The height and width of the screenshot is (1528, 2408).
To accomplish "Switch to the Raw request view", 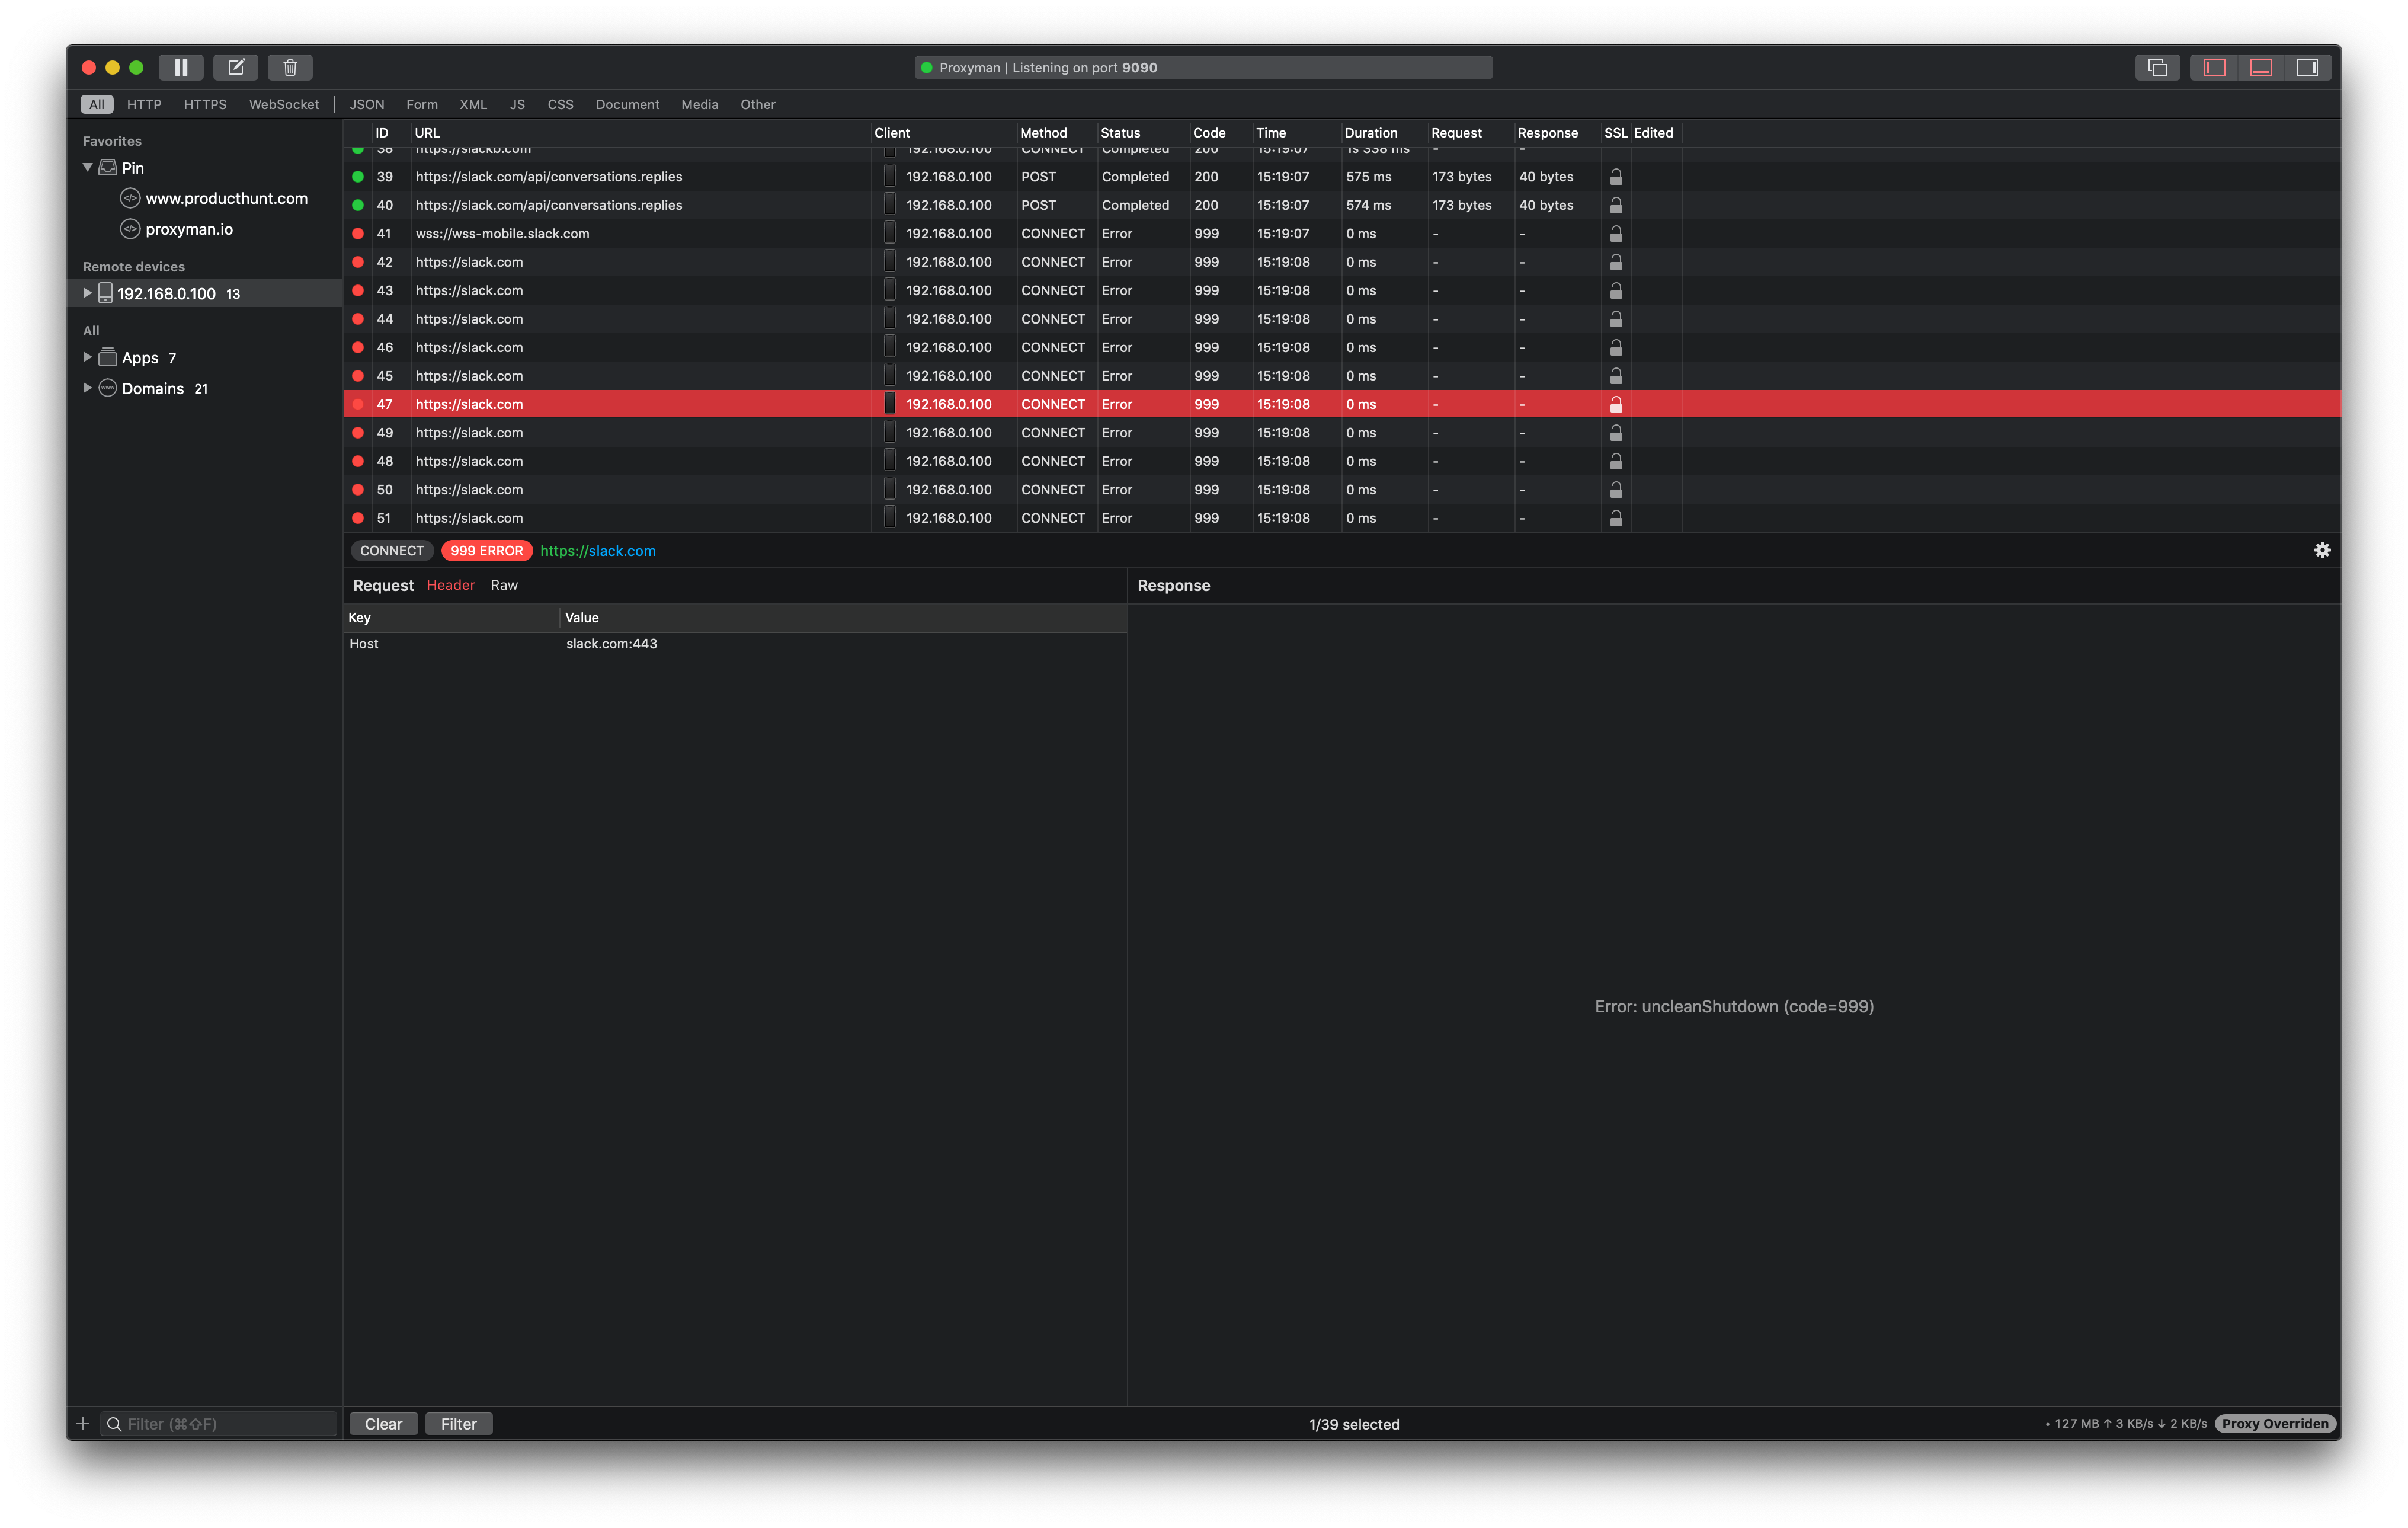I will point(504,585).
